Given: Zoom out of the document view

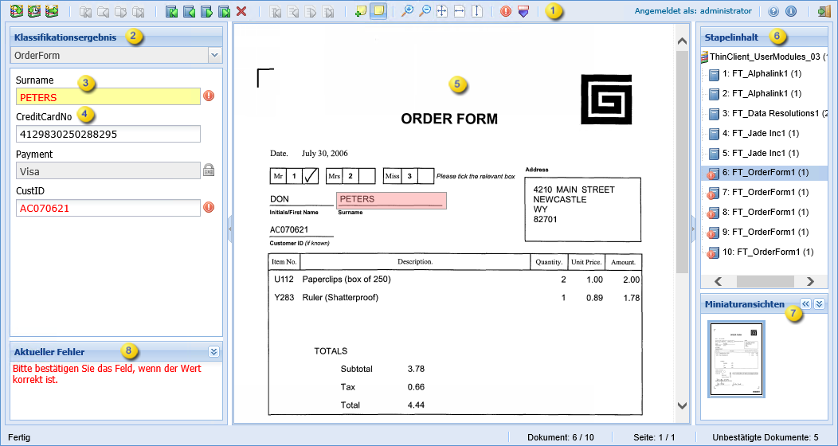Looking at the screenshot, I should click(x=425, y=12).
